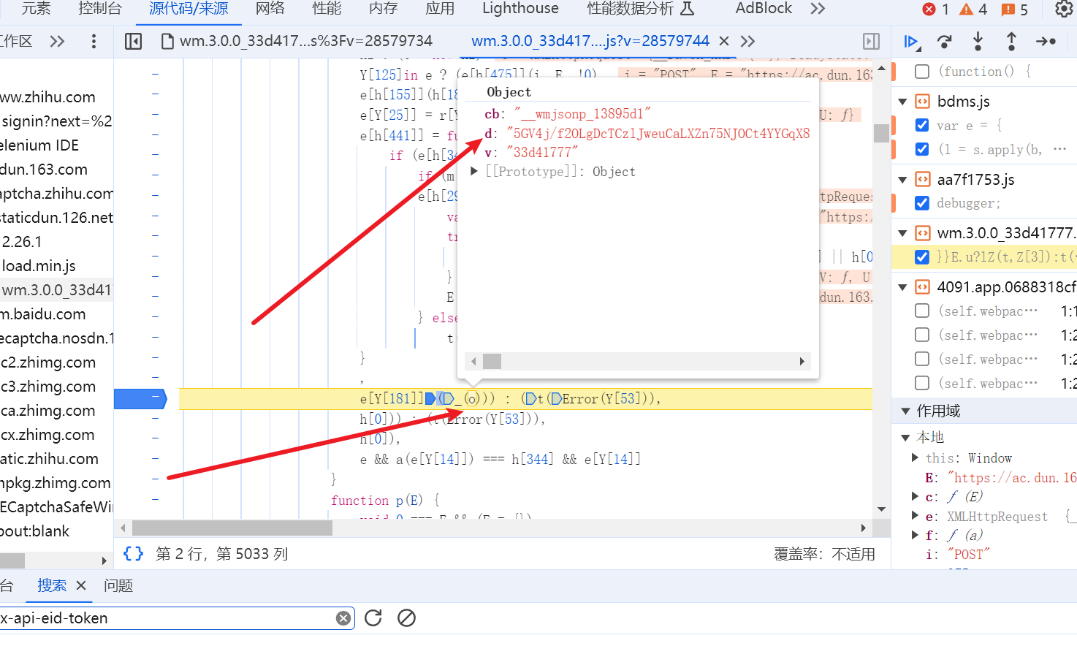
Task: Clear the search input text
Action: pyautogui.click(x=343, y=618)
